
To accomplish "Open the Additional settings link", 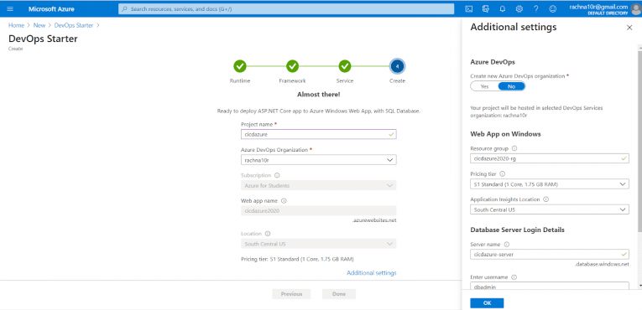I will click(372, 273).
